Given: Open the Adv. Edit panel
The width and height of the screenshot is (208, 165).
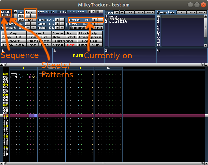Looking at the screenshot, I should coord(64,37).
